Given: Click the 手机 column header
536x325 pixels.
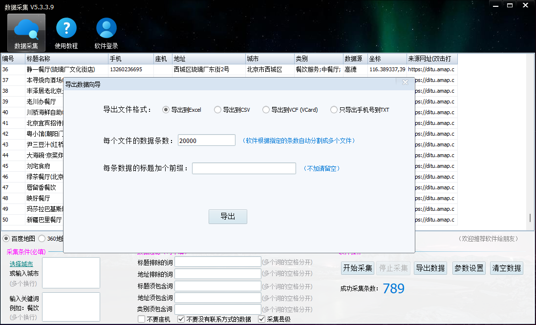Looking at the screenshot, I should click(131, 59).
